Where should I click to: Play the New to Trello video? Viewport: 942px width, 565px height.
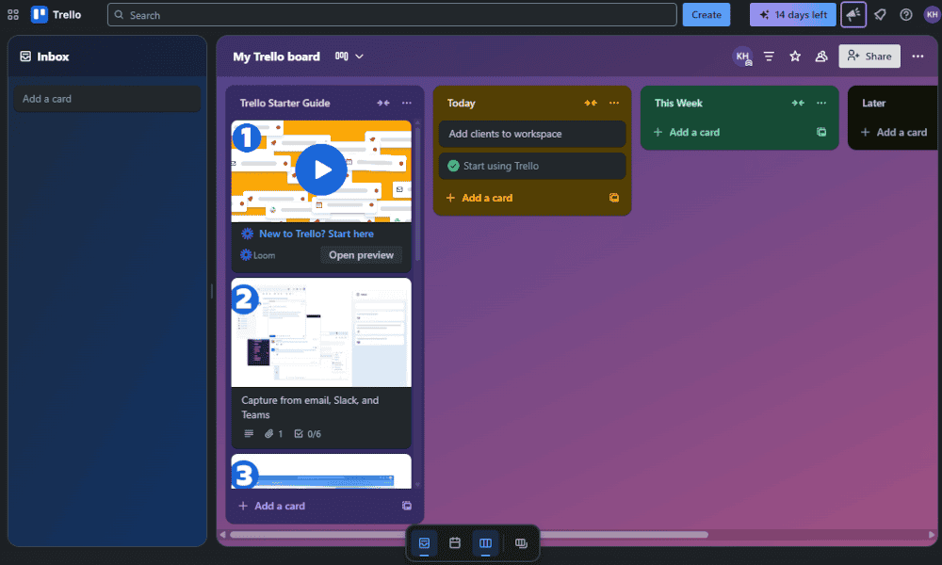click(x=321, y=169)
